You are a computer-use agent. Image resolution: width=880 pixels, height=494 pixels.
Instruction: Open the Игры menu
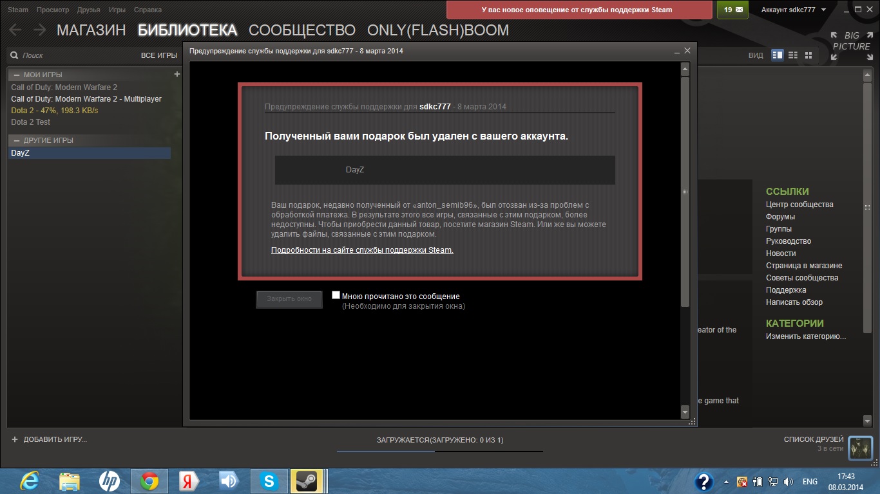tap(117, 10)
